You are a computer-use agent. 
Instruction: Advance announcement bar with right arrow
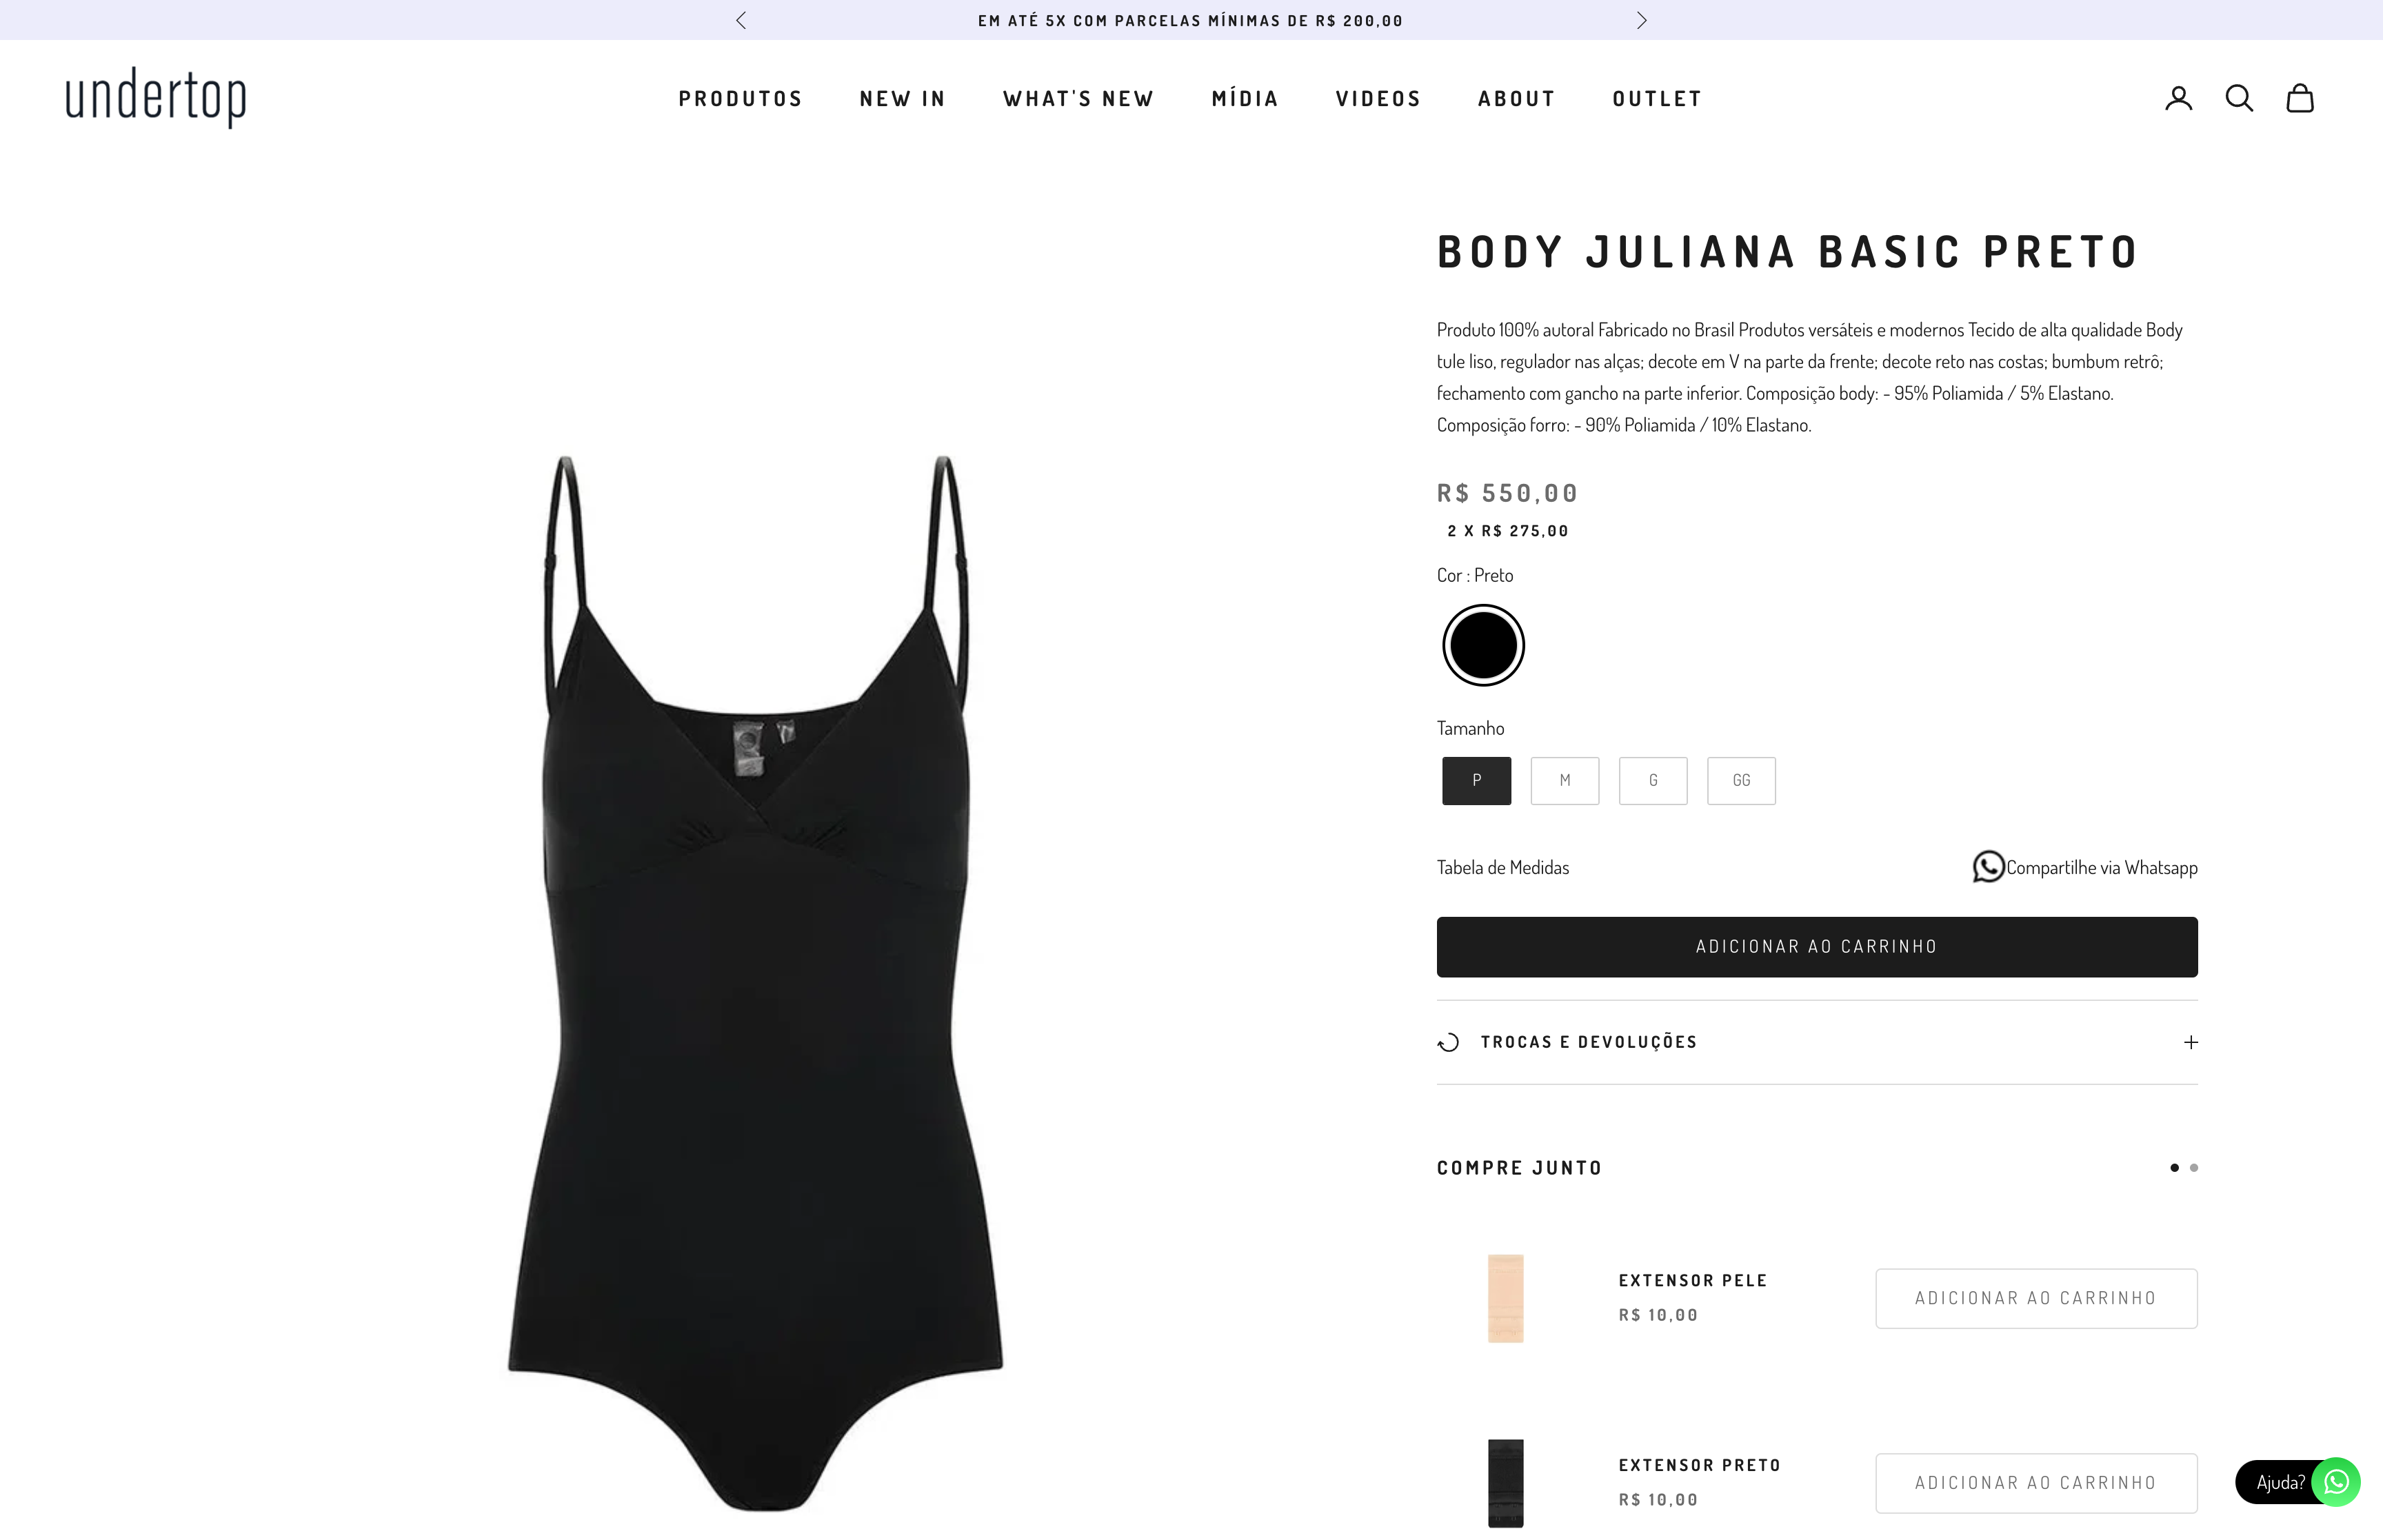coord(1641,20)
